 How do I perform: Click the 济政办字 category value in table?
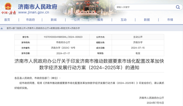[x=138, y=42]
